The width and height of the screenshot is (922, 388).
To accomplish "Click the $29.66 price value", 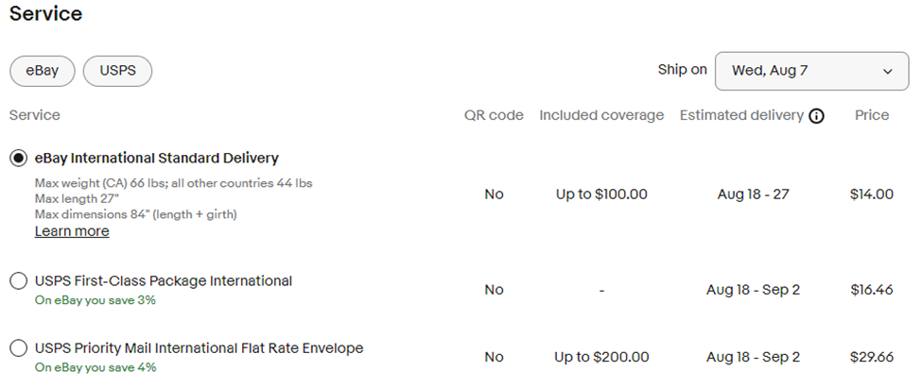I will click(872, 357).
